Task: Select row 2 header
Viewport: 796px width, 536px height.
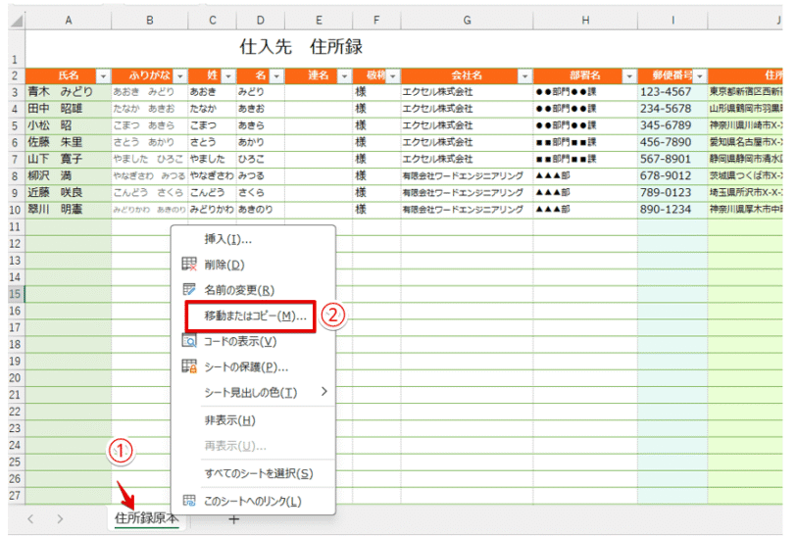Action: [16, 76]
